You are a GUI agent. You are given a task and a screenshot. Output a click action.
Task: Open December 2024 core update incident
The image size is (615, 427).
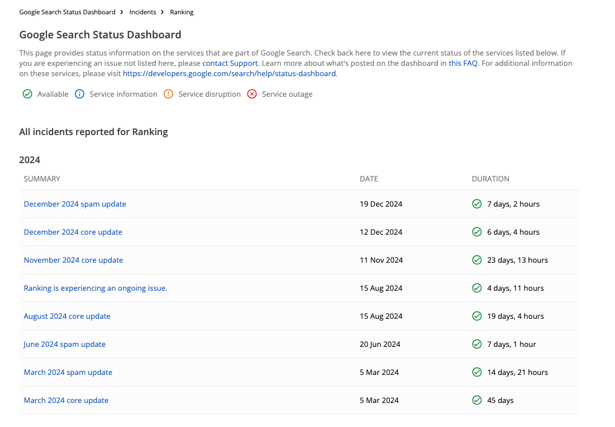point(73,232)
